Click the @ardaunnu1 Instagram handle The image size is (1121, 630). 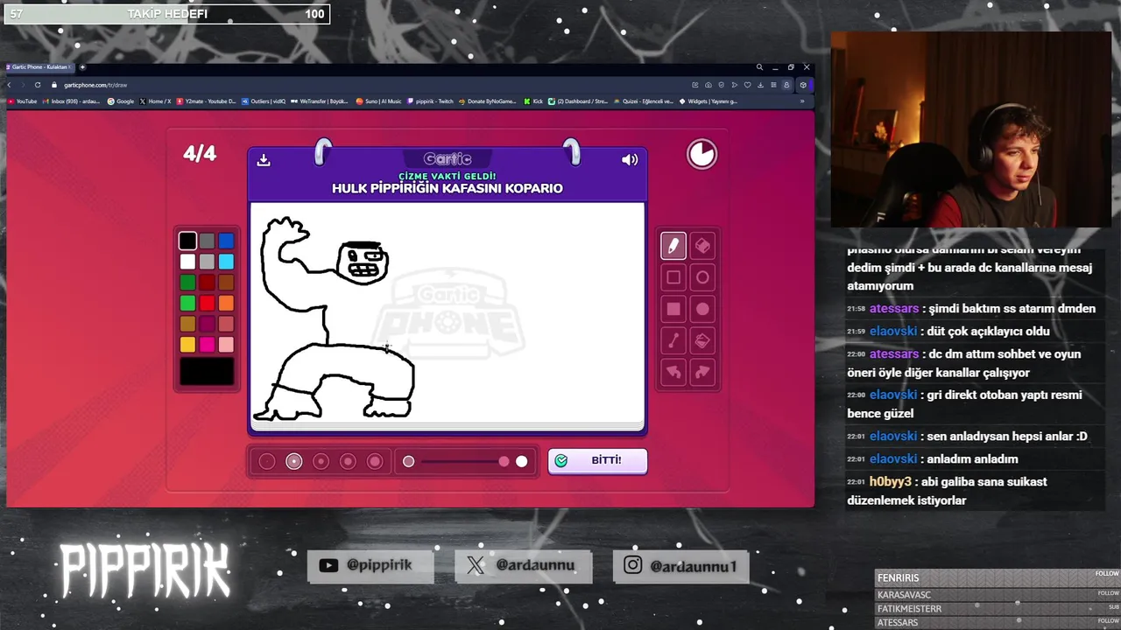pyautogui.click(x=694, y=566)
